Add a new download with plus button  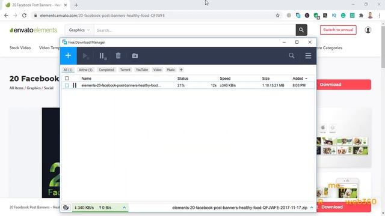[68, 56]
